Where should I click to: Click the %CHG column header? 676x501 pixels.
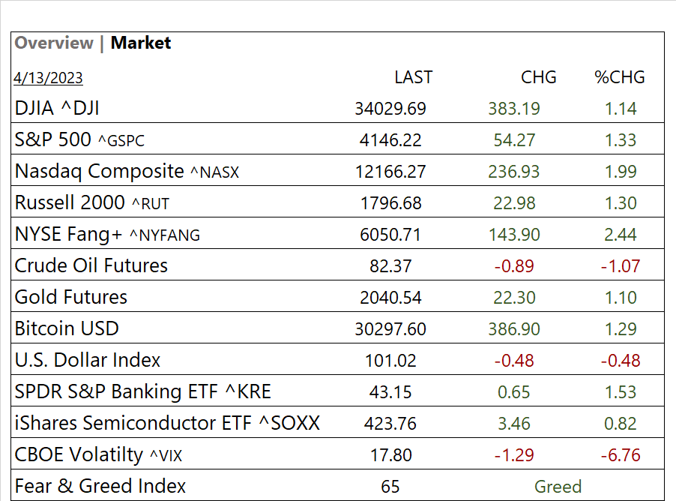click(620, 77)
